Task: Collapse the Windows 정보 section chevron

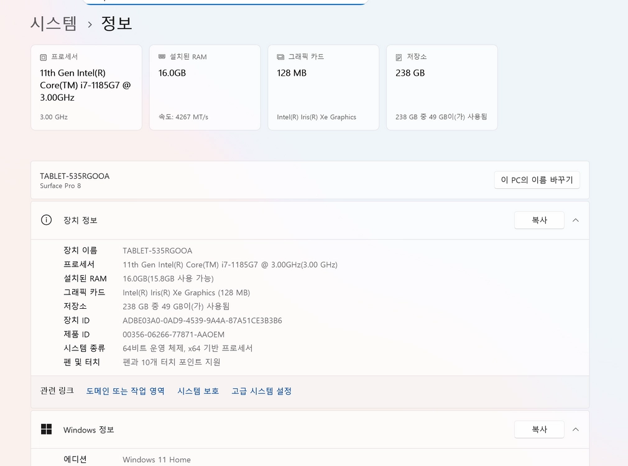Action: point(576,429)
